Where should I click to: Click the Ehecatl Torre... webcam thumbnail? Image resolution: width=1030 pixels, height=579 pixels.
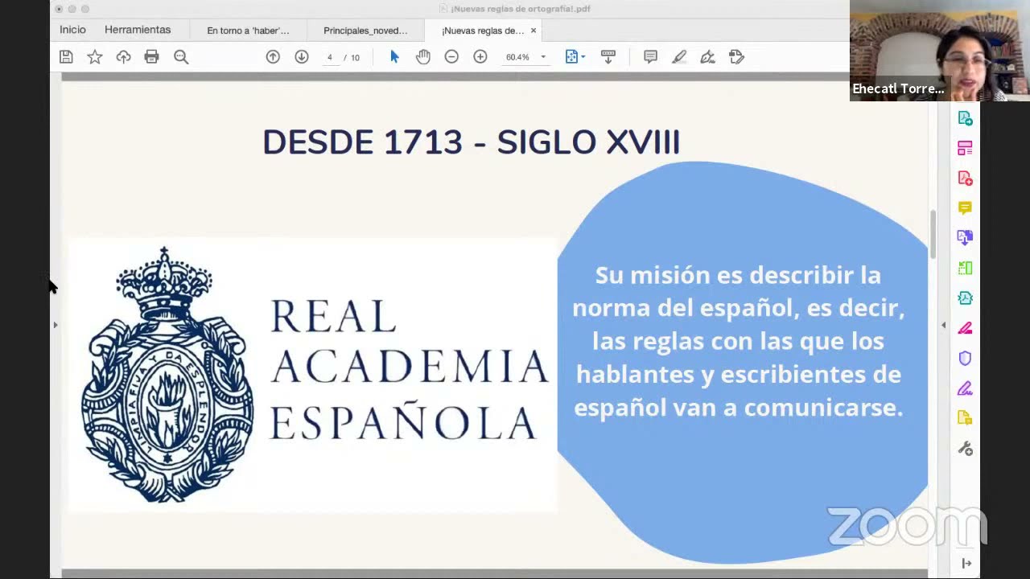coord(940,50)
